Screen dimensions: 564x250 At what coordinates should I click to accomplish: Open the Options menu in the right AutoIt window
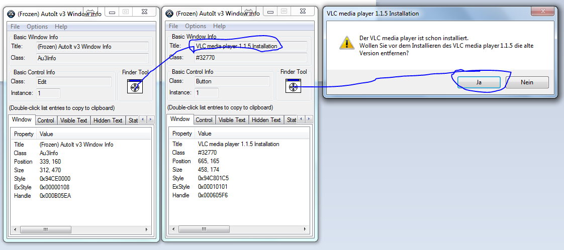click(x=195, y=26)
